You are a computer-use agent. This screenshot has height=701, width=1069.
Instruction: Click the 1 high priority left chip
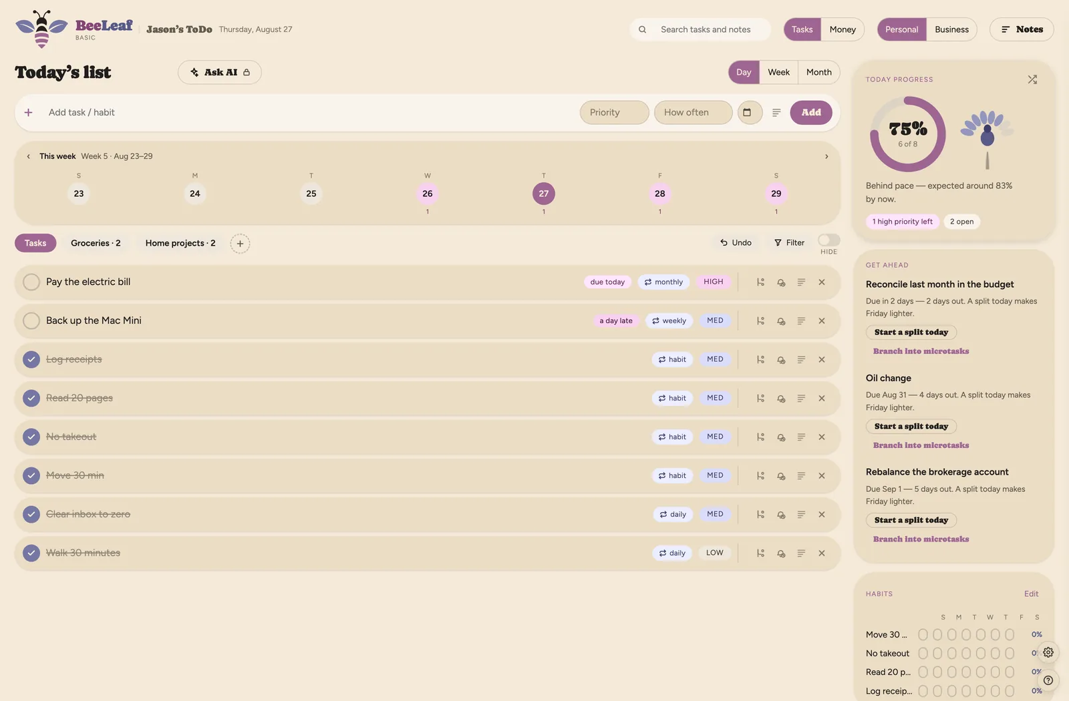tap(902, 222)
